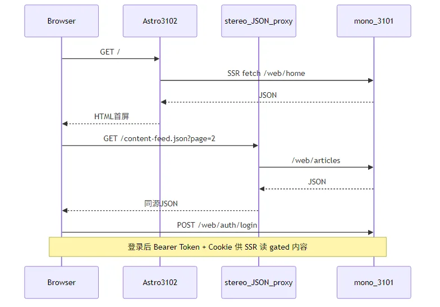Click JSON label under SSR fetch message
This screenshot has width=440, height=307.
268,96
